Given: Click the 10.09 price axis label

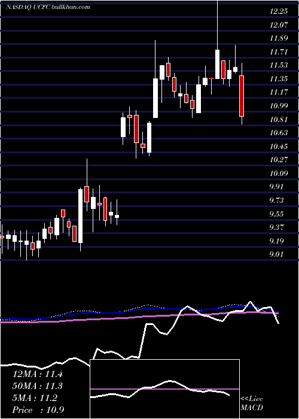Looking at the screenshot, I should [279, 173].
